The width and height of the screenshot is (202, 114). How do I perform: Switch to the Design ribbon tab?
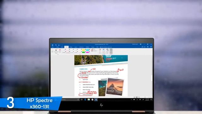pyautogui.click(x=71, y=47)
